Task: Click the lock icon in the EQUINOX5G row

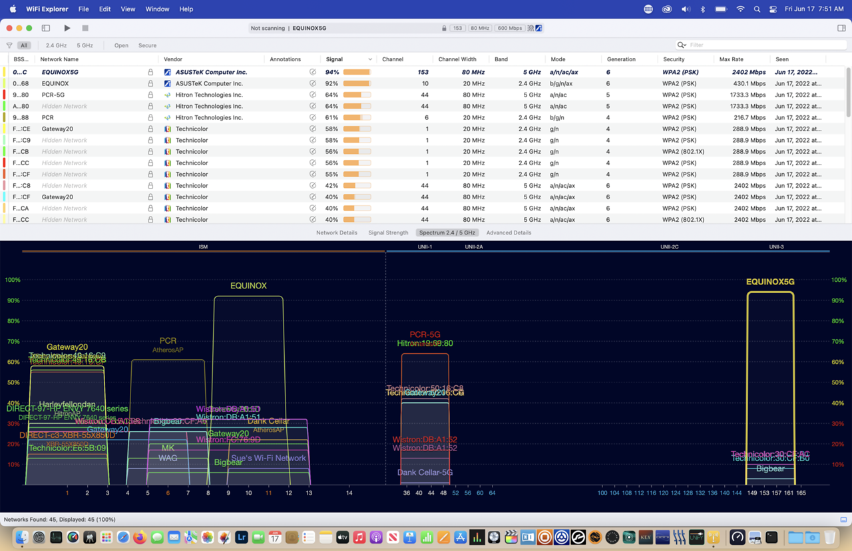Action: coord(150,72)
